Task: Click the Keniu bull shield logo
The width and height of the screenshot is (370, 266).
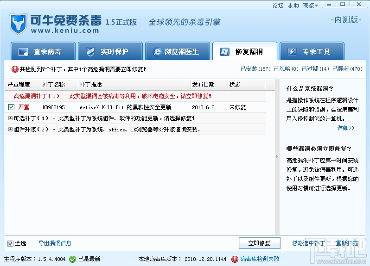Action: coord(18,24)
